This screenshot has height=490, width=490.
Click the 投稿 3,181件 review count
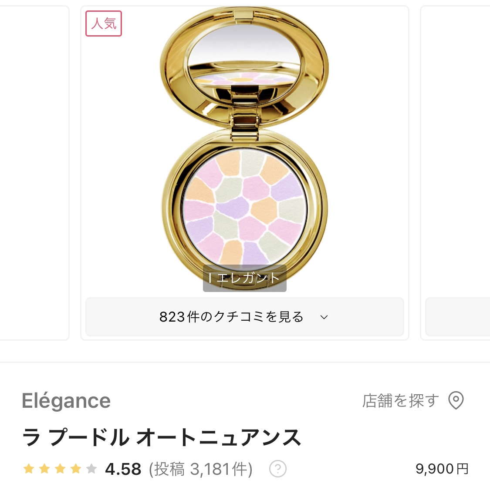(200, 469)
